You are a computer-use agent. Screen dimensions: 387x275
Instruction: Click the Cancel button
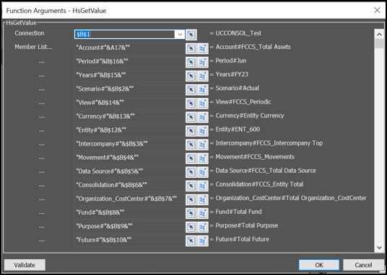[x=363, y=265]
